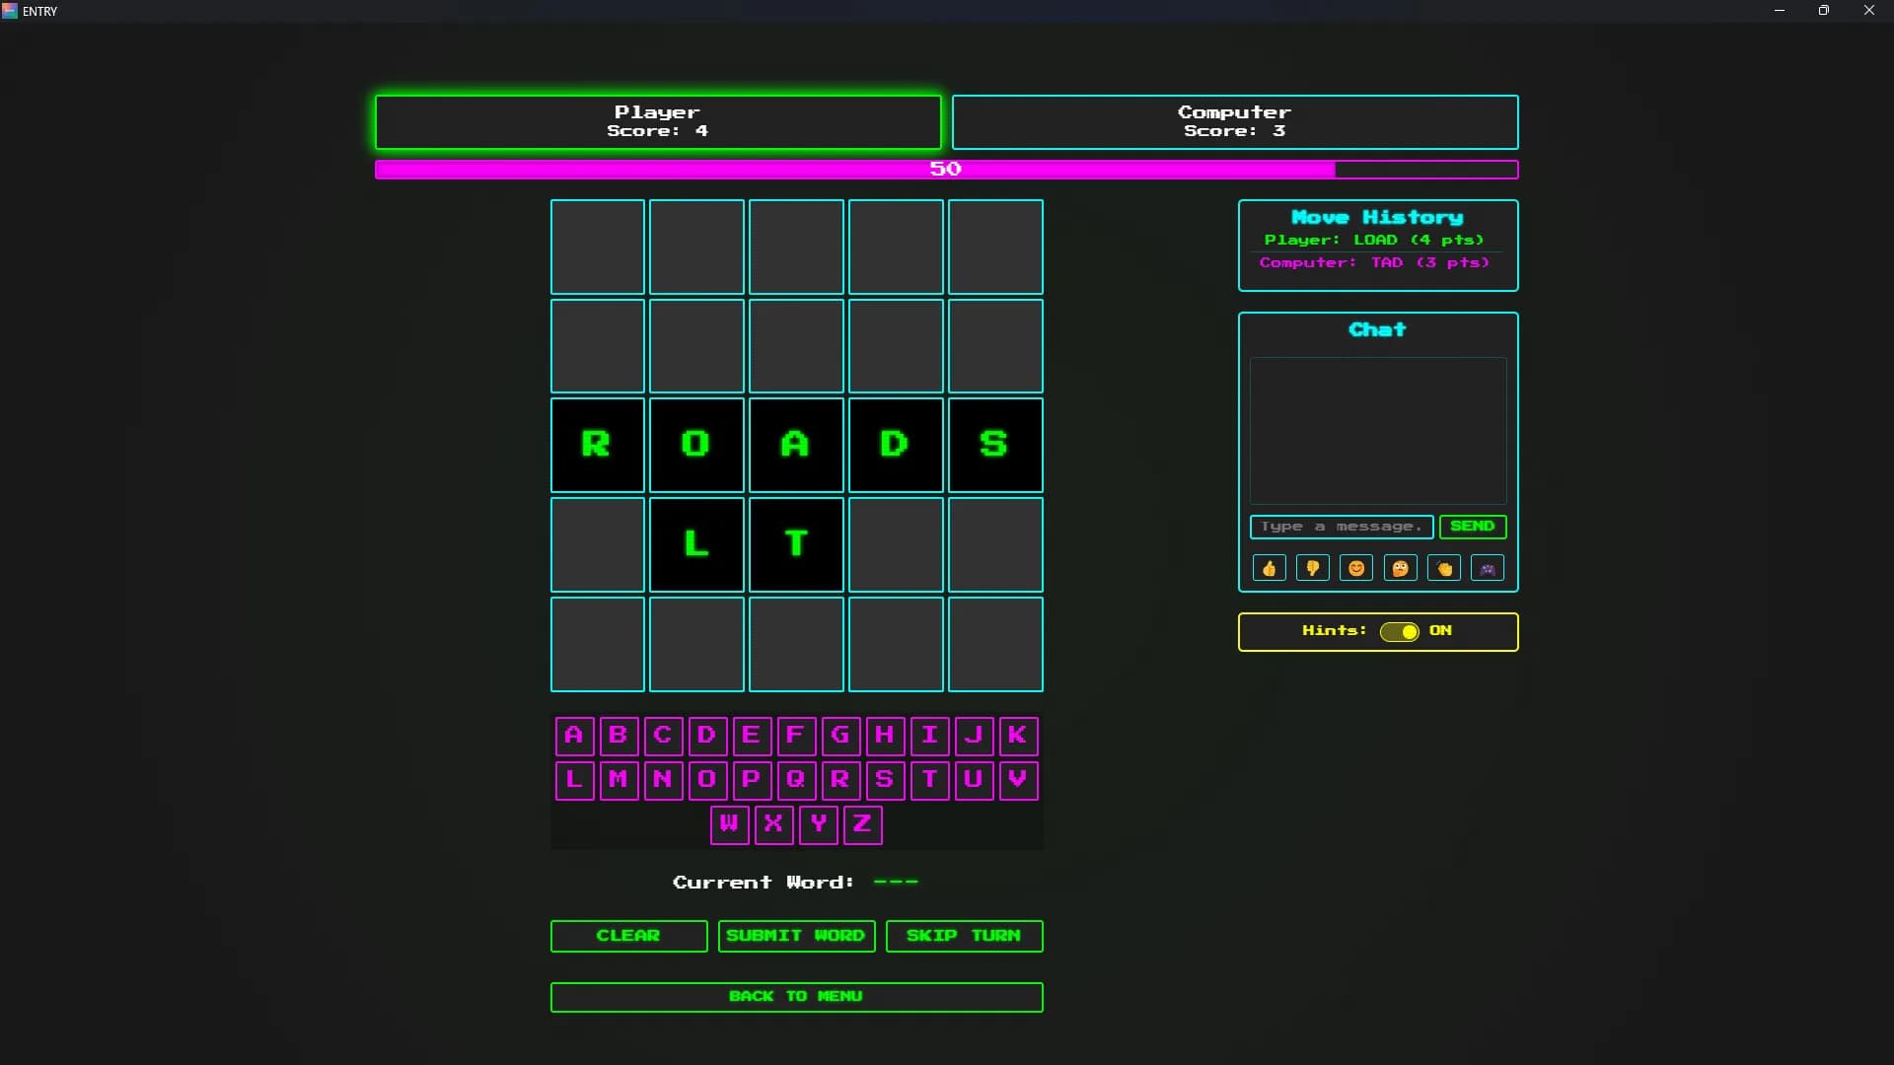Click the Player score panel
The height and width of the screenshot is (1065, 1894).
tap(658, 122)
